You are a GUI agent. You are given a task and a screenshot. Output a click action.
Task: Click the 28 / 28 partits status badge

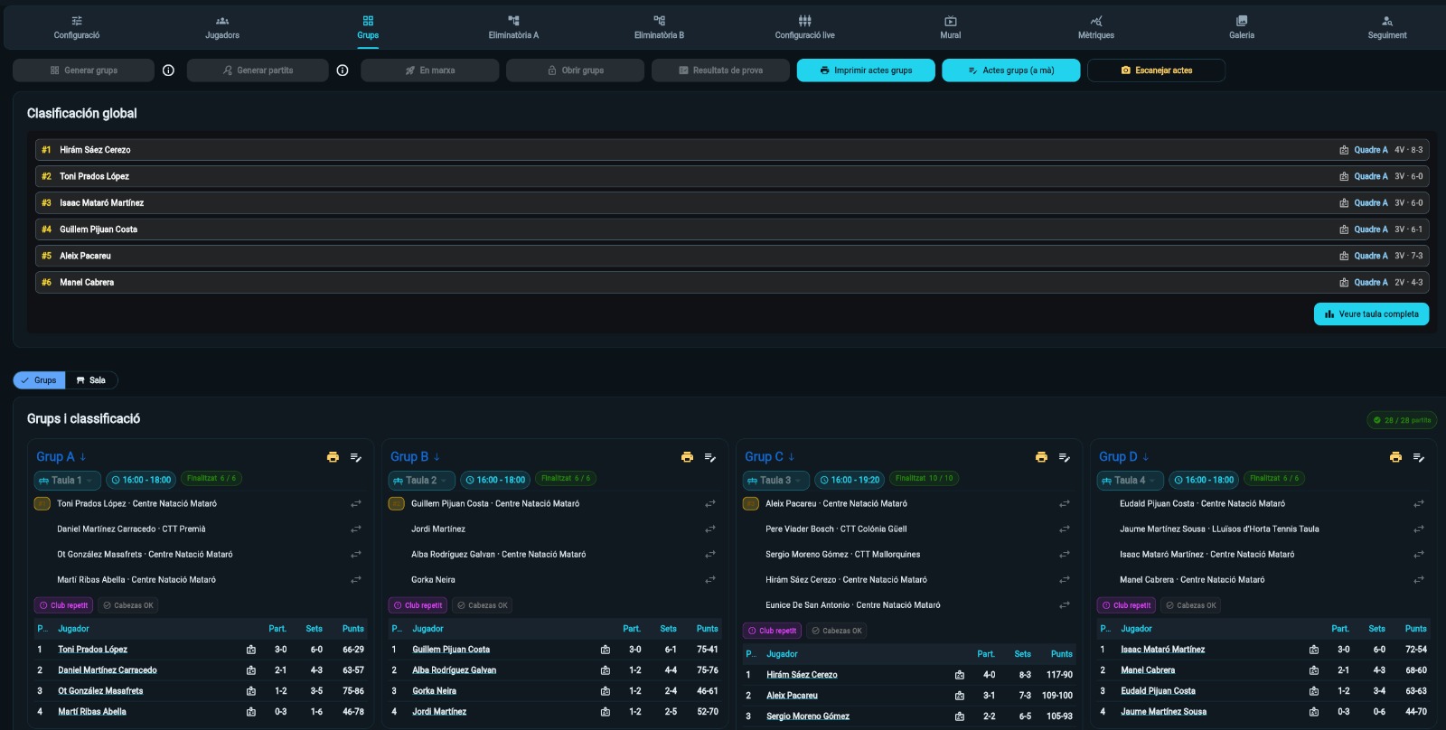point(1402,420)
